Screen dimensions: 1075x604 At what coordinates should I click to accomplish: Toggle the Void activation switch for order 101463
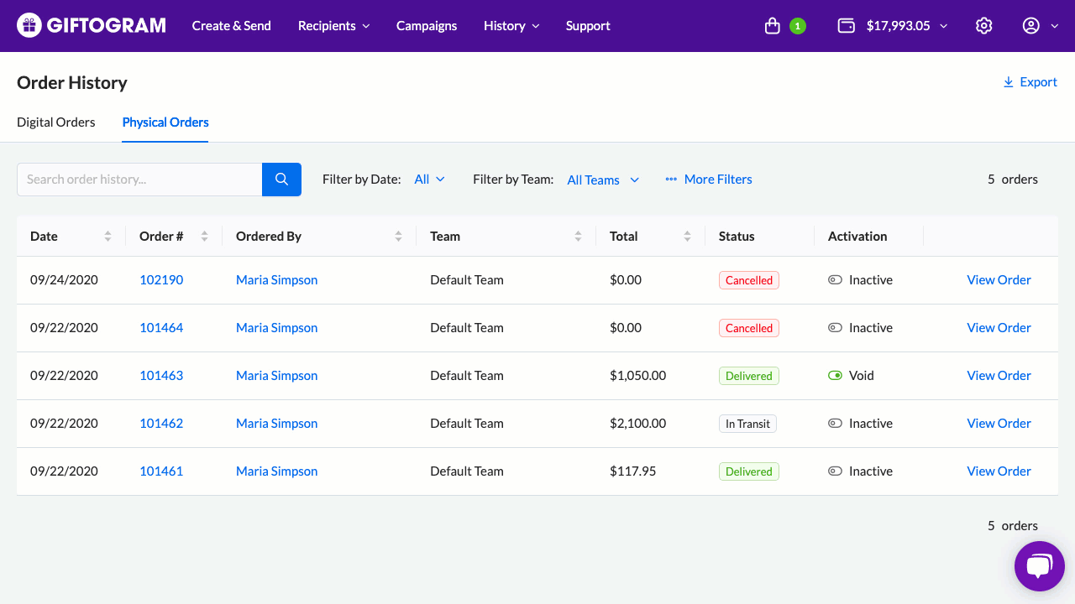(835, 376)
